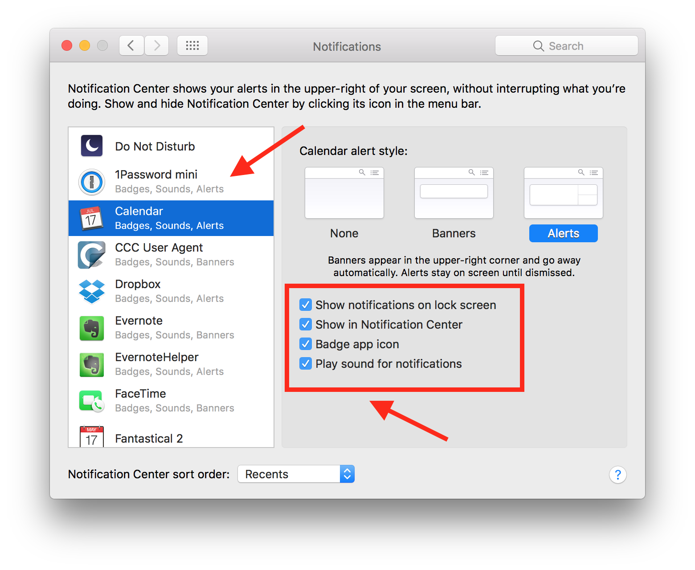
Task: Click the Evernote elephant icon
Action: pyautogui.click(x=92, y=328)
